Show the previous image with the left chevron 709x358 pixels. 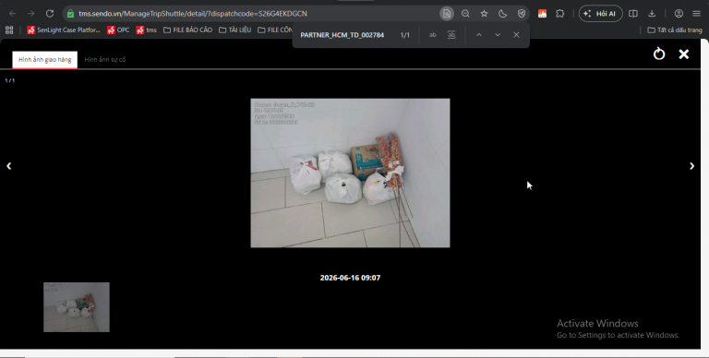[8, 166]
